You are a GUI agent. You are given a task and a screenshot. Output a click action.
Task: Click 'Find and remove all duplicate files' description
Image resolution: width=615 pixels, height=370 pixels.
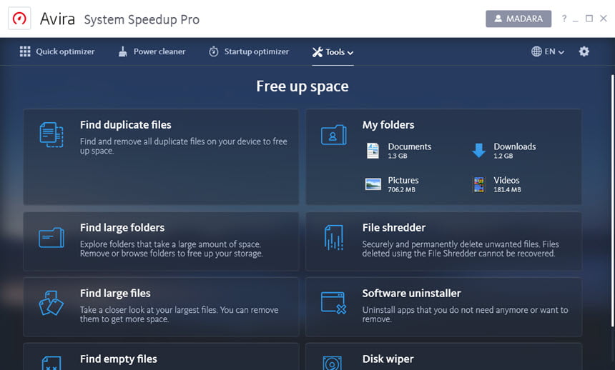pos(184,146)
